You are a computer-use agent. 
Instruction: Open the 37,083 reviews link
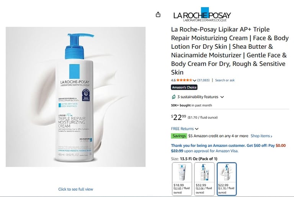[203, 80]
